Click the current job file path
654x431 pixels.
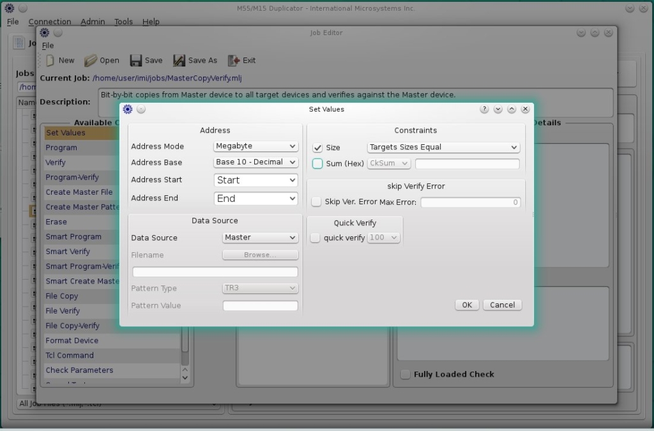tap(167, 78)
